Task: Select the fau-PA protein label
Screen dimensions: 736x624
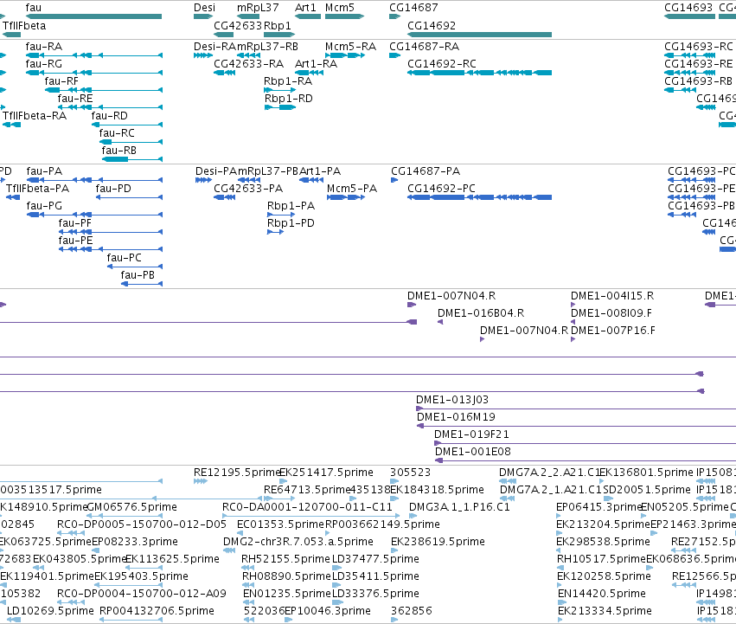Action: 44,171
